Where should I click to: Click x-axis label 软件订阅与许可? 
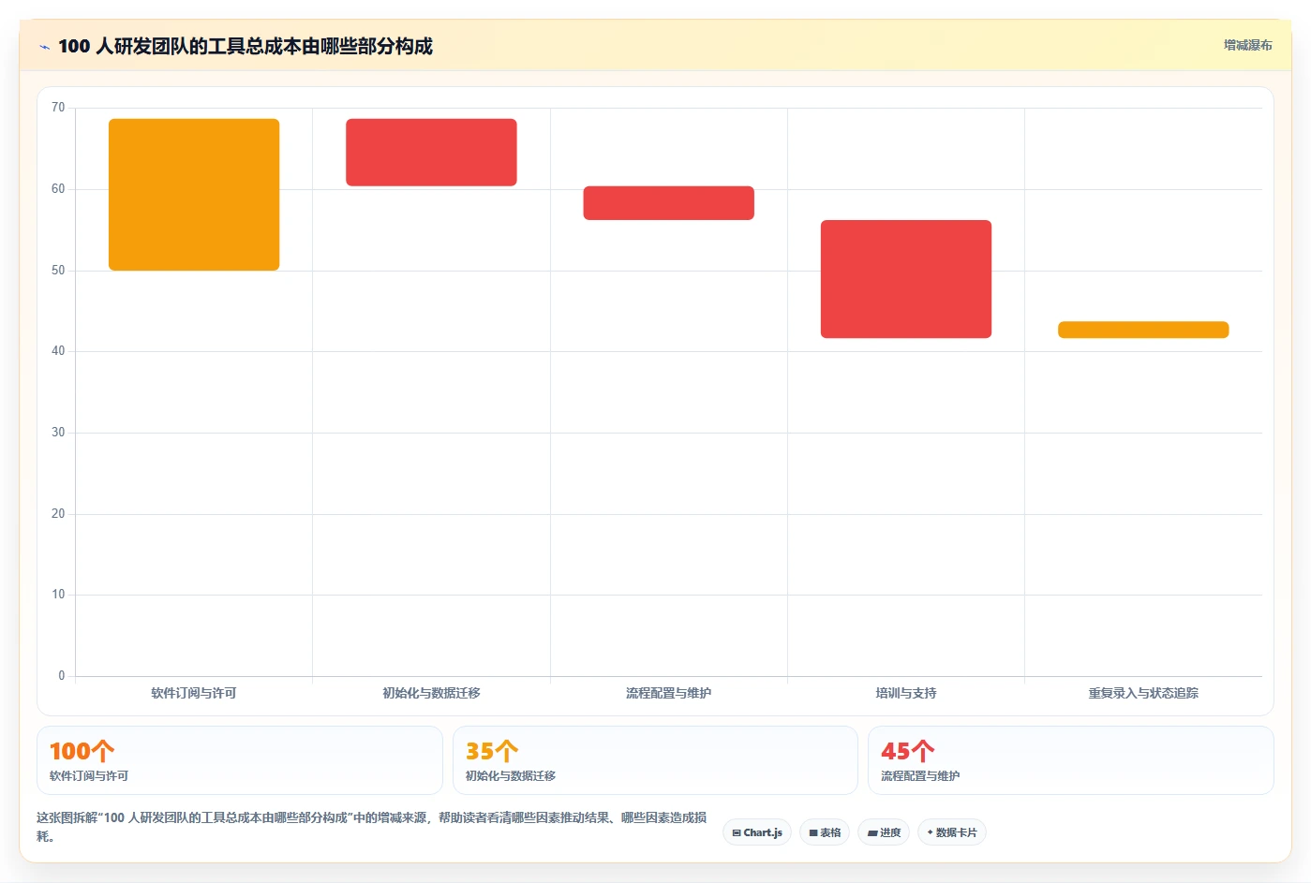click(194, 693)
